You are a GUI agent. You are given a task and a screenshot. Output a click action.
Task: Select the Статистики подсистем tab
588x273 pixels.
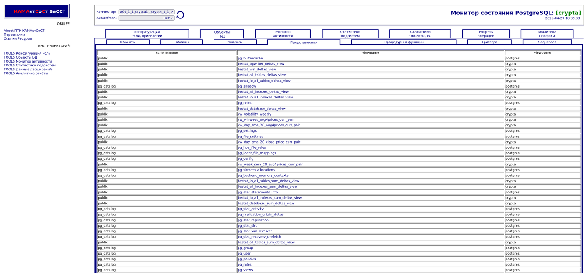(350, 34)
